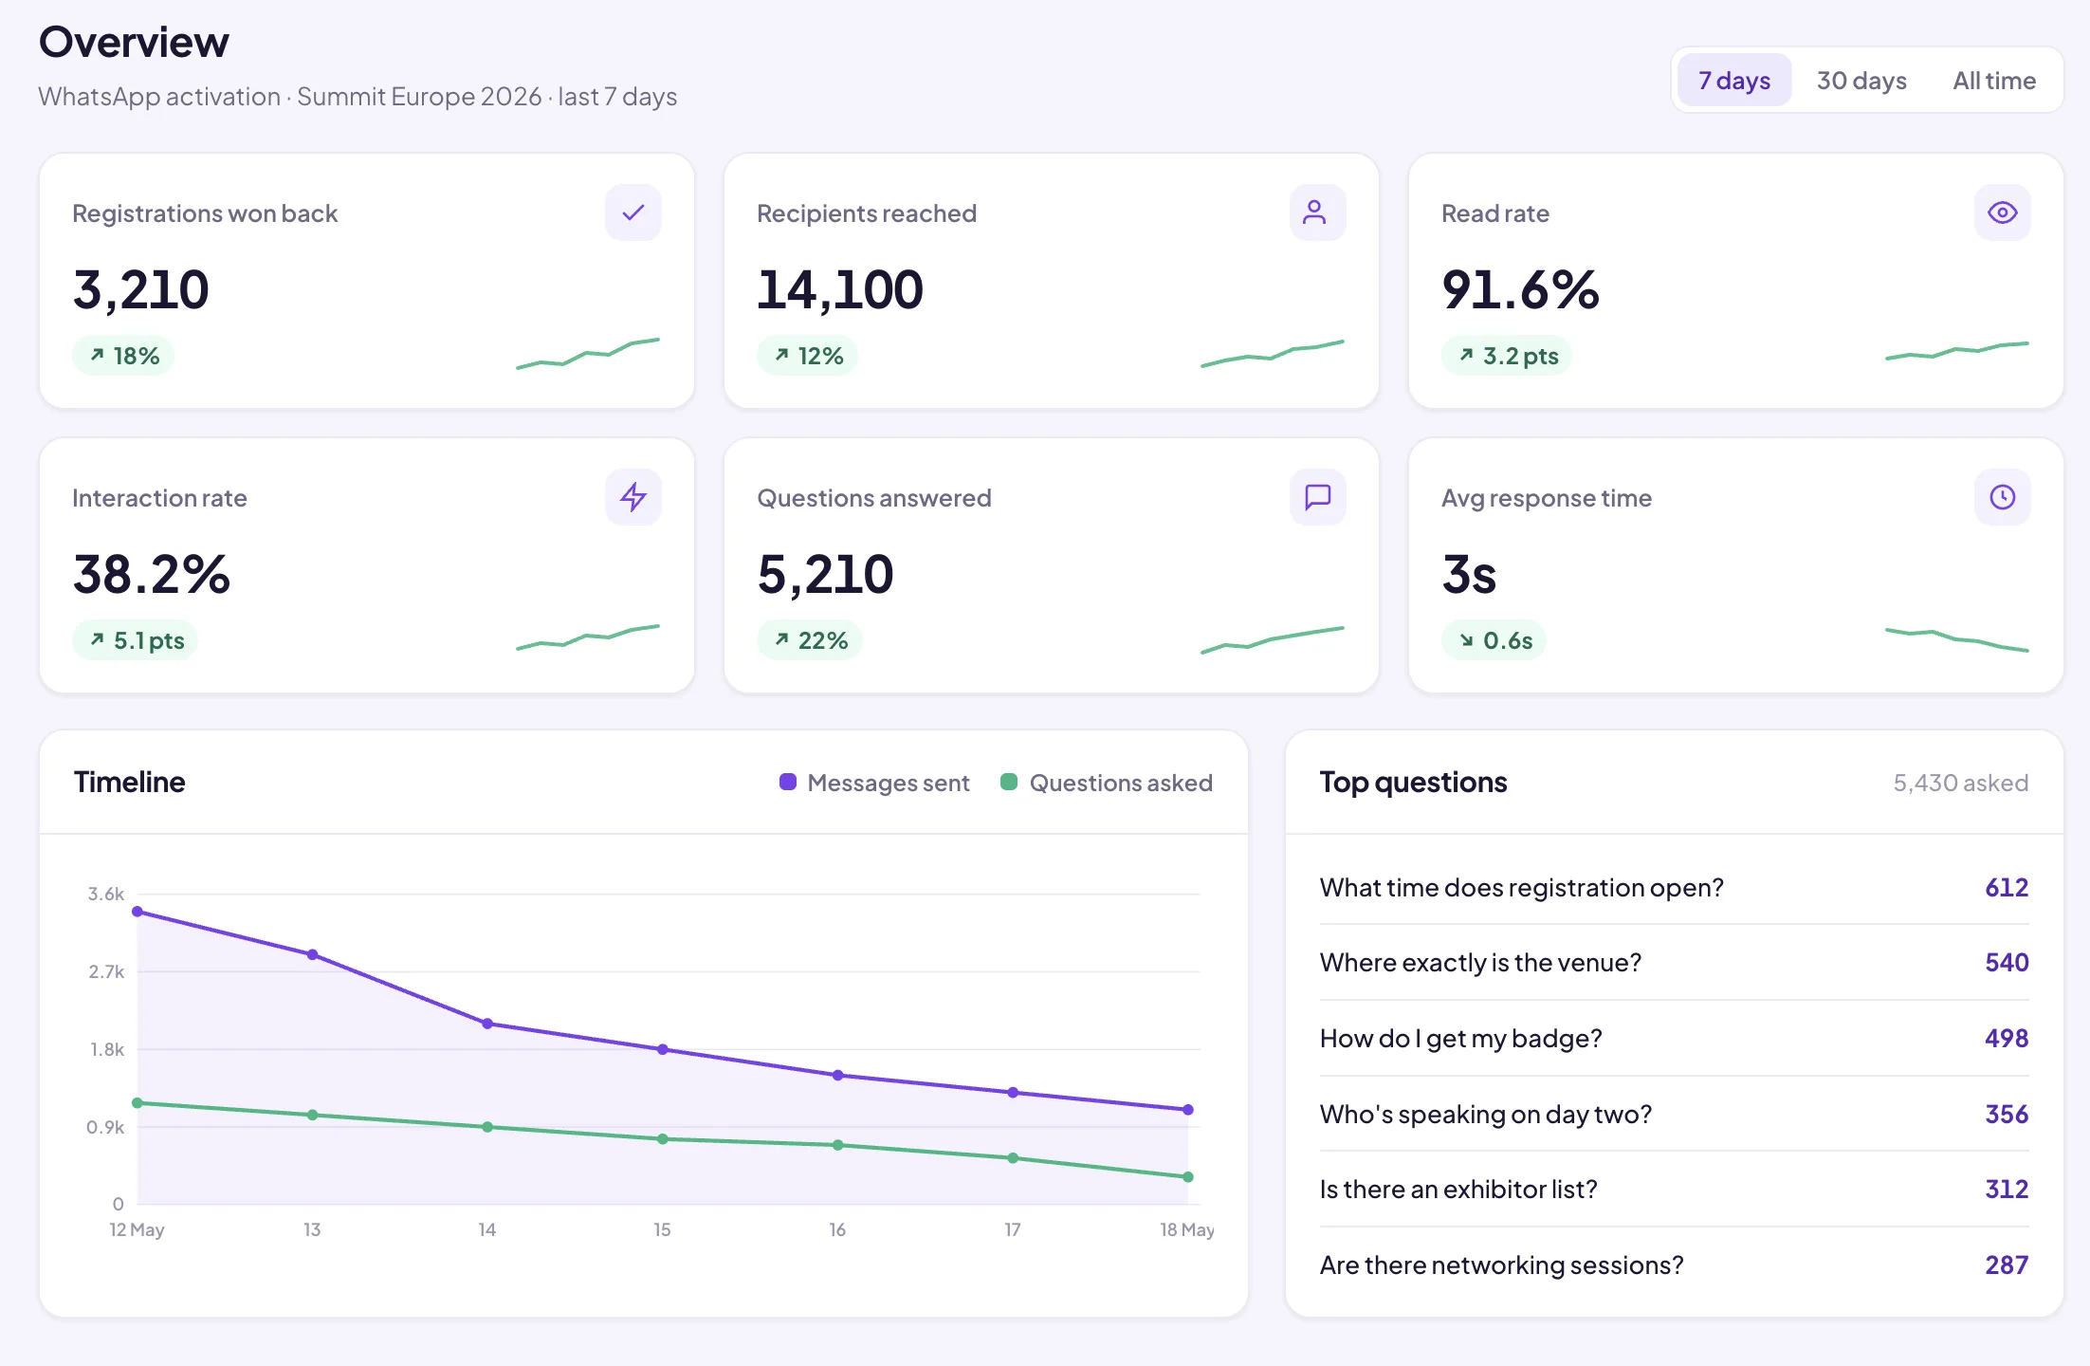Click the 38.2% interaction rate value
The width and height of the screenshot is (2090, 1366).
click(x=152, y=574)
